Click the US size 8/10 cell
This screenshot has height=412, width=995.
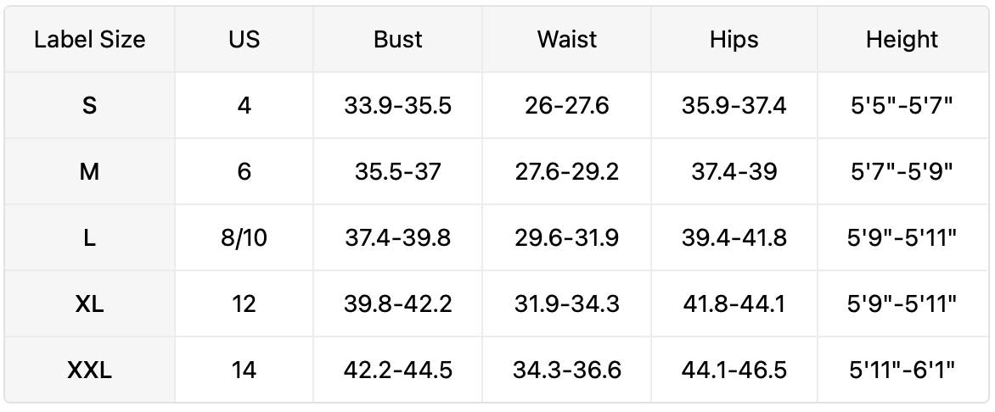point(244,238)
